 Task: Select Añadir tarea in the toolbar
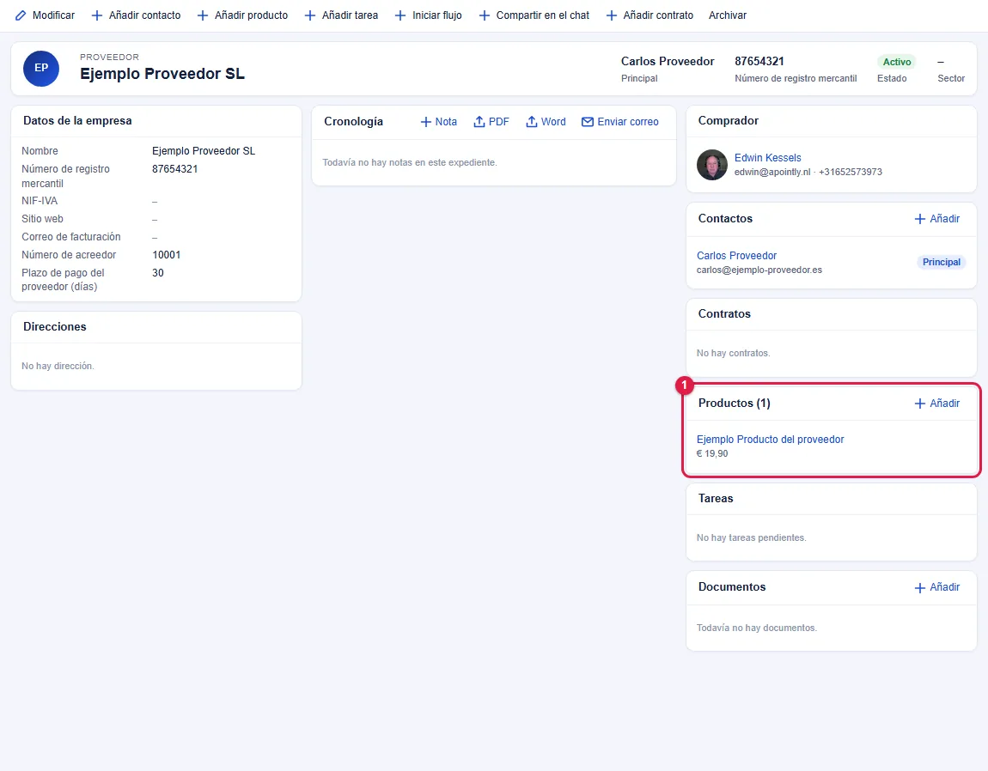[342, 15]
